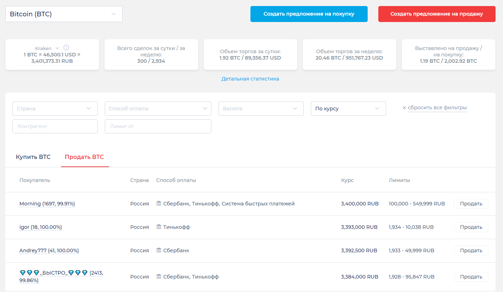Click the Способ оплаты column header
This screenshot has height=292, width=503.
176,180
